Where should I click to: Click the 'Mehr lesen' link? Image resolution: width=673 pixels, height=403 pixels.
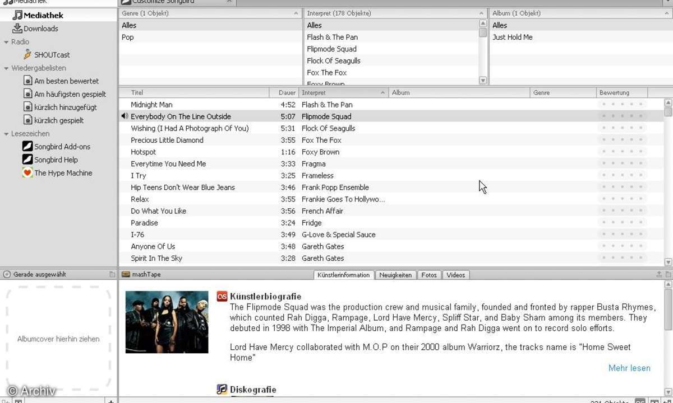[x=629, y=368]
